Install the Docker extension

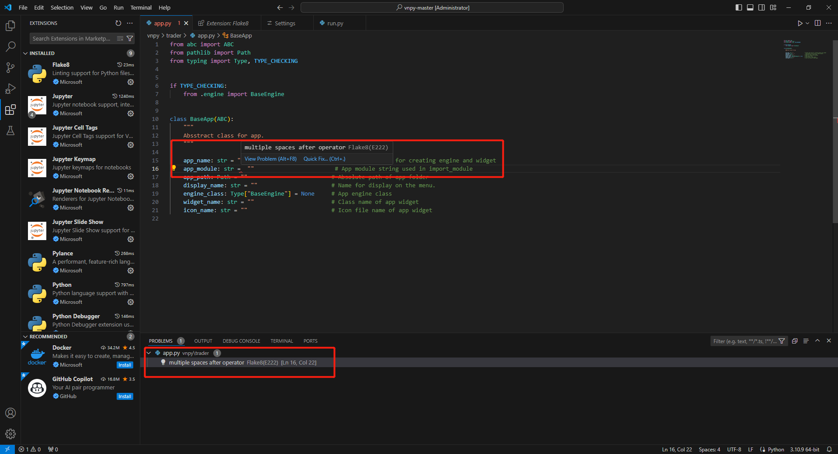pyautogui.click(x=125, y=365)
